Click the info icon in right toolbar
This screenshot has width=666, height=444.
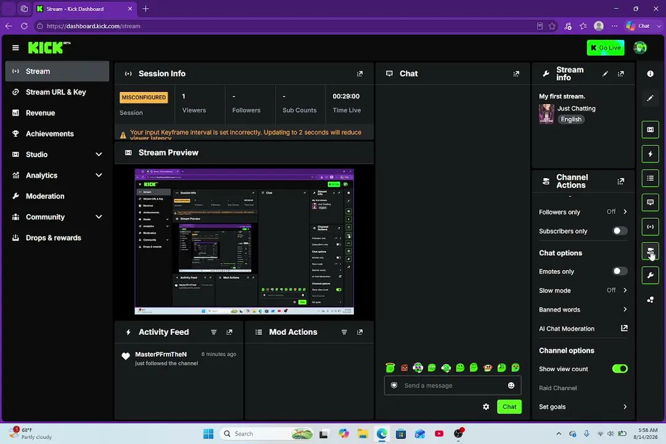pos(650,73)
